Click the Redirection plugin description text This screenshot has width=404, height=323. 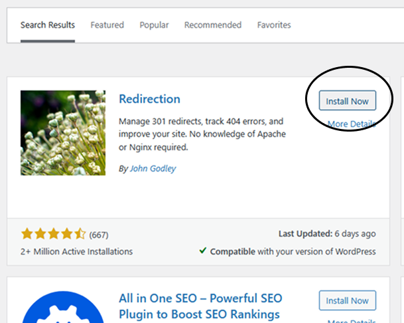202,134
